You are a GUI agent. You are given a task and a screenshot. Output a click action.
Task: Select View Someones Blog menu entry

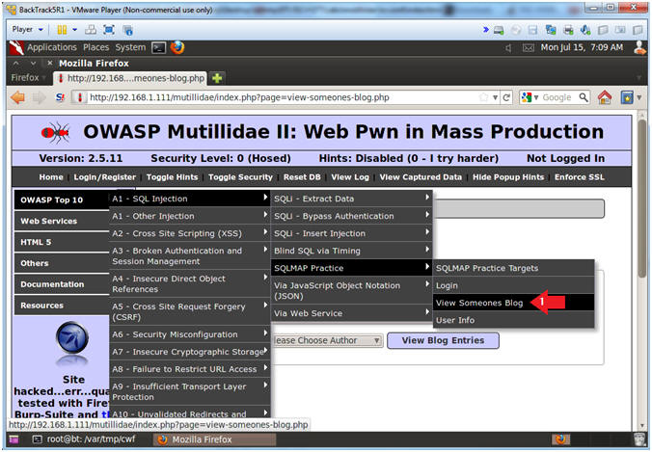(x=513, y=303)
